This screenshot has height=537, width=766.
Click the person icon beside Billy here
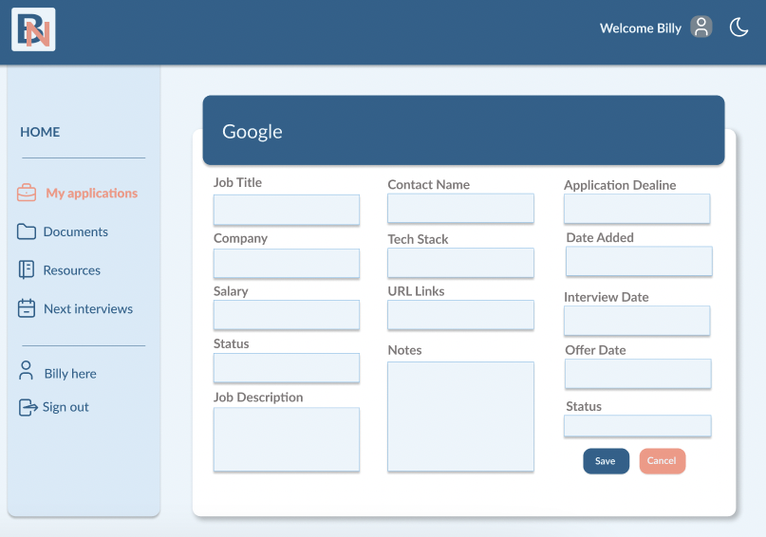click(x=26, y=371)
